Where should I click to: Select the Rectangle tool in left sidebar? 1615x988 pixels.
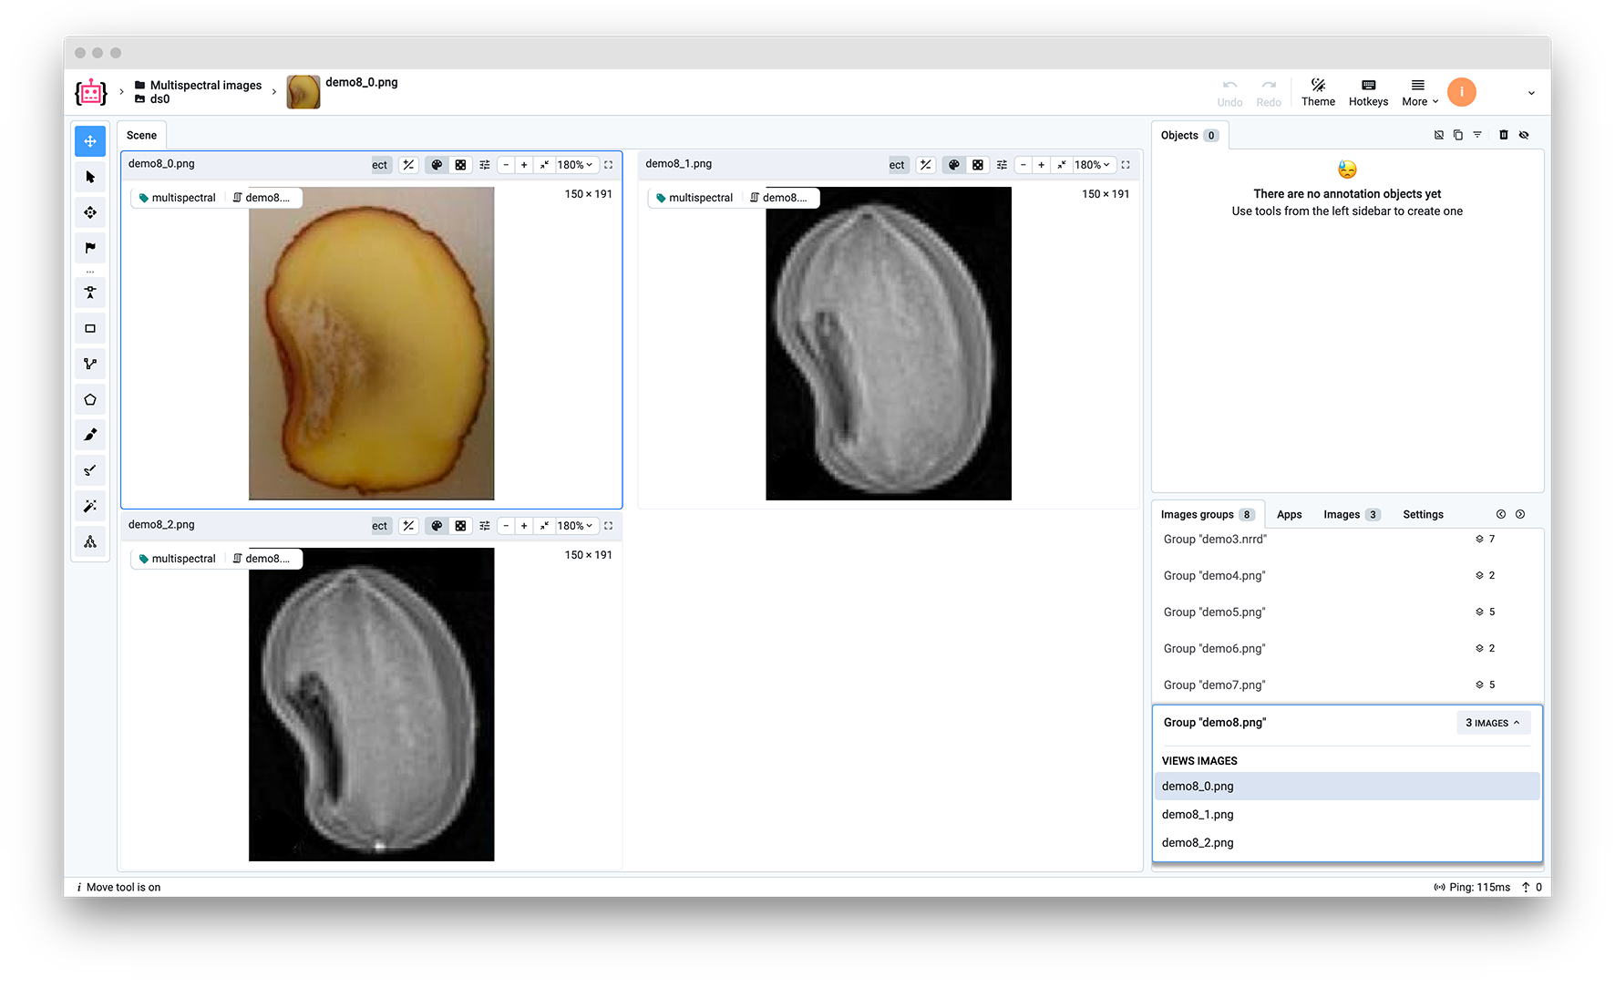90,329
